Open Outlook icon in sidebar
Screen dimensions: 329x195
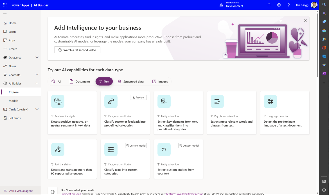(x=324, y=56)
